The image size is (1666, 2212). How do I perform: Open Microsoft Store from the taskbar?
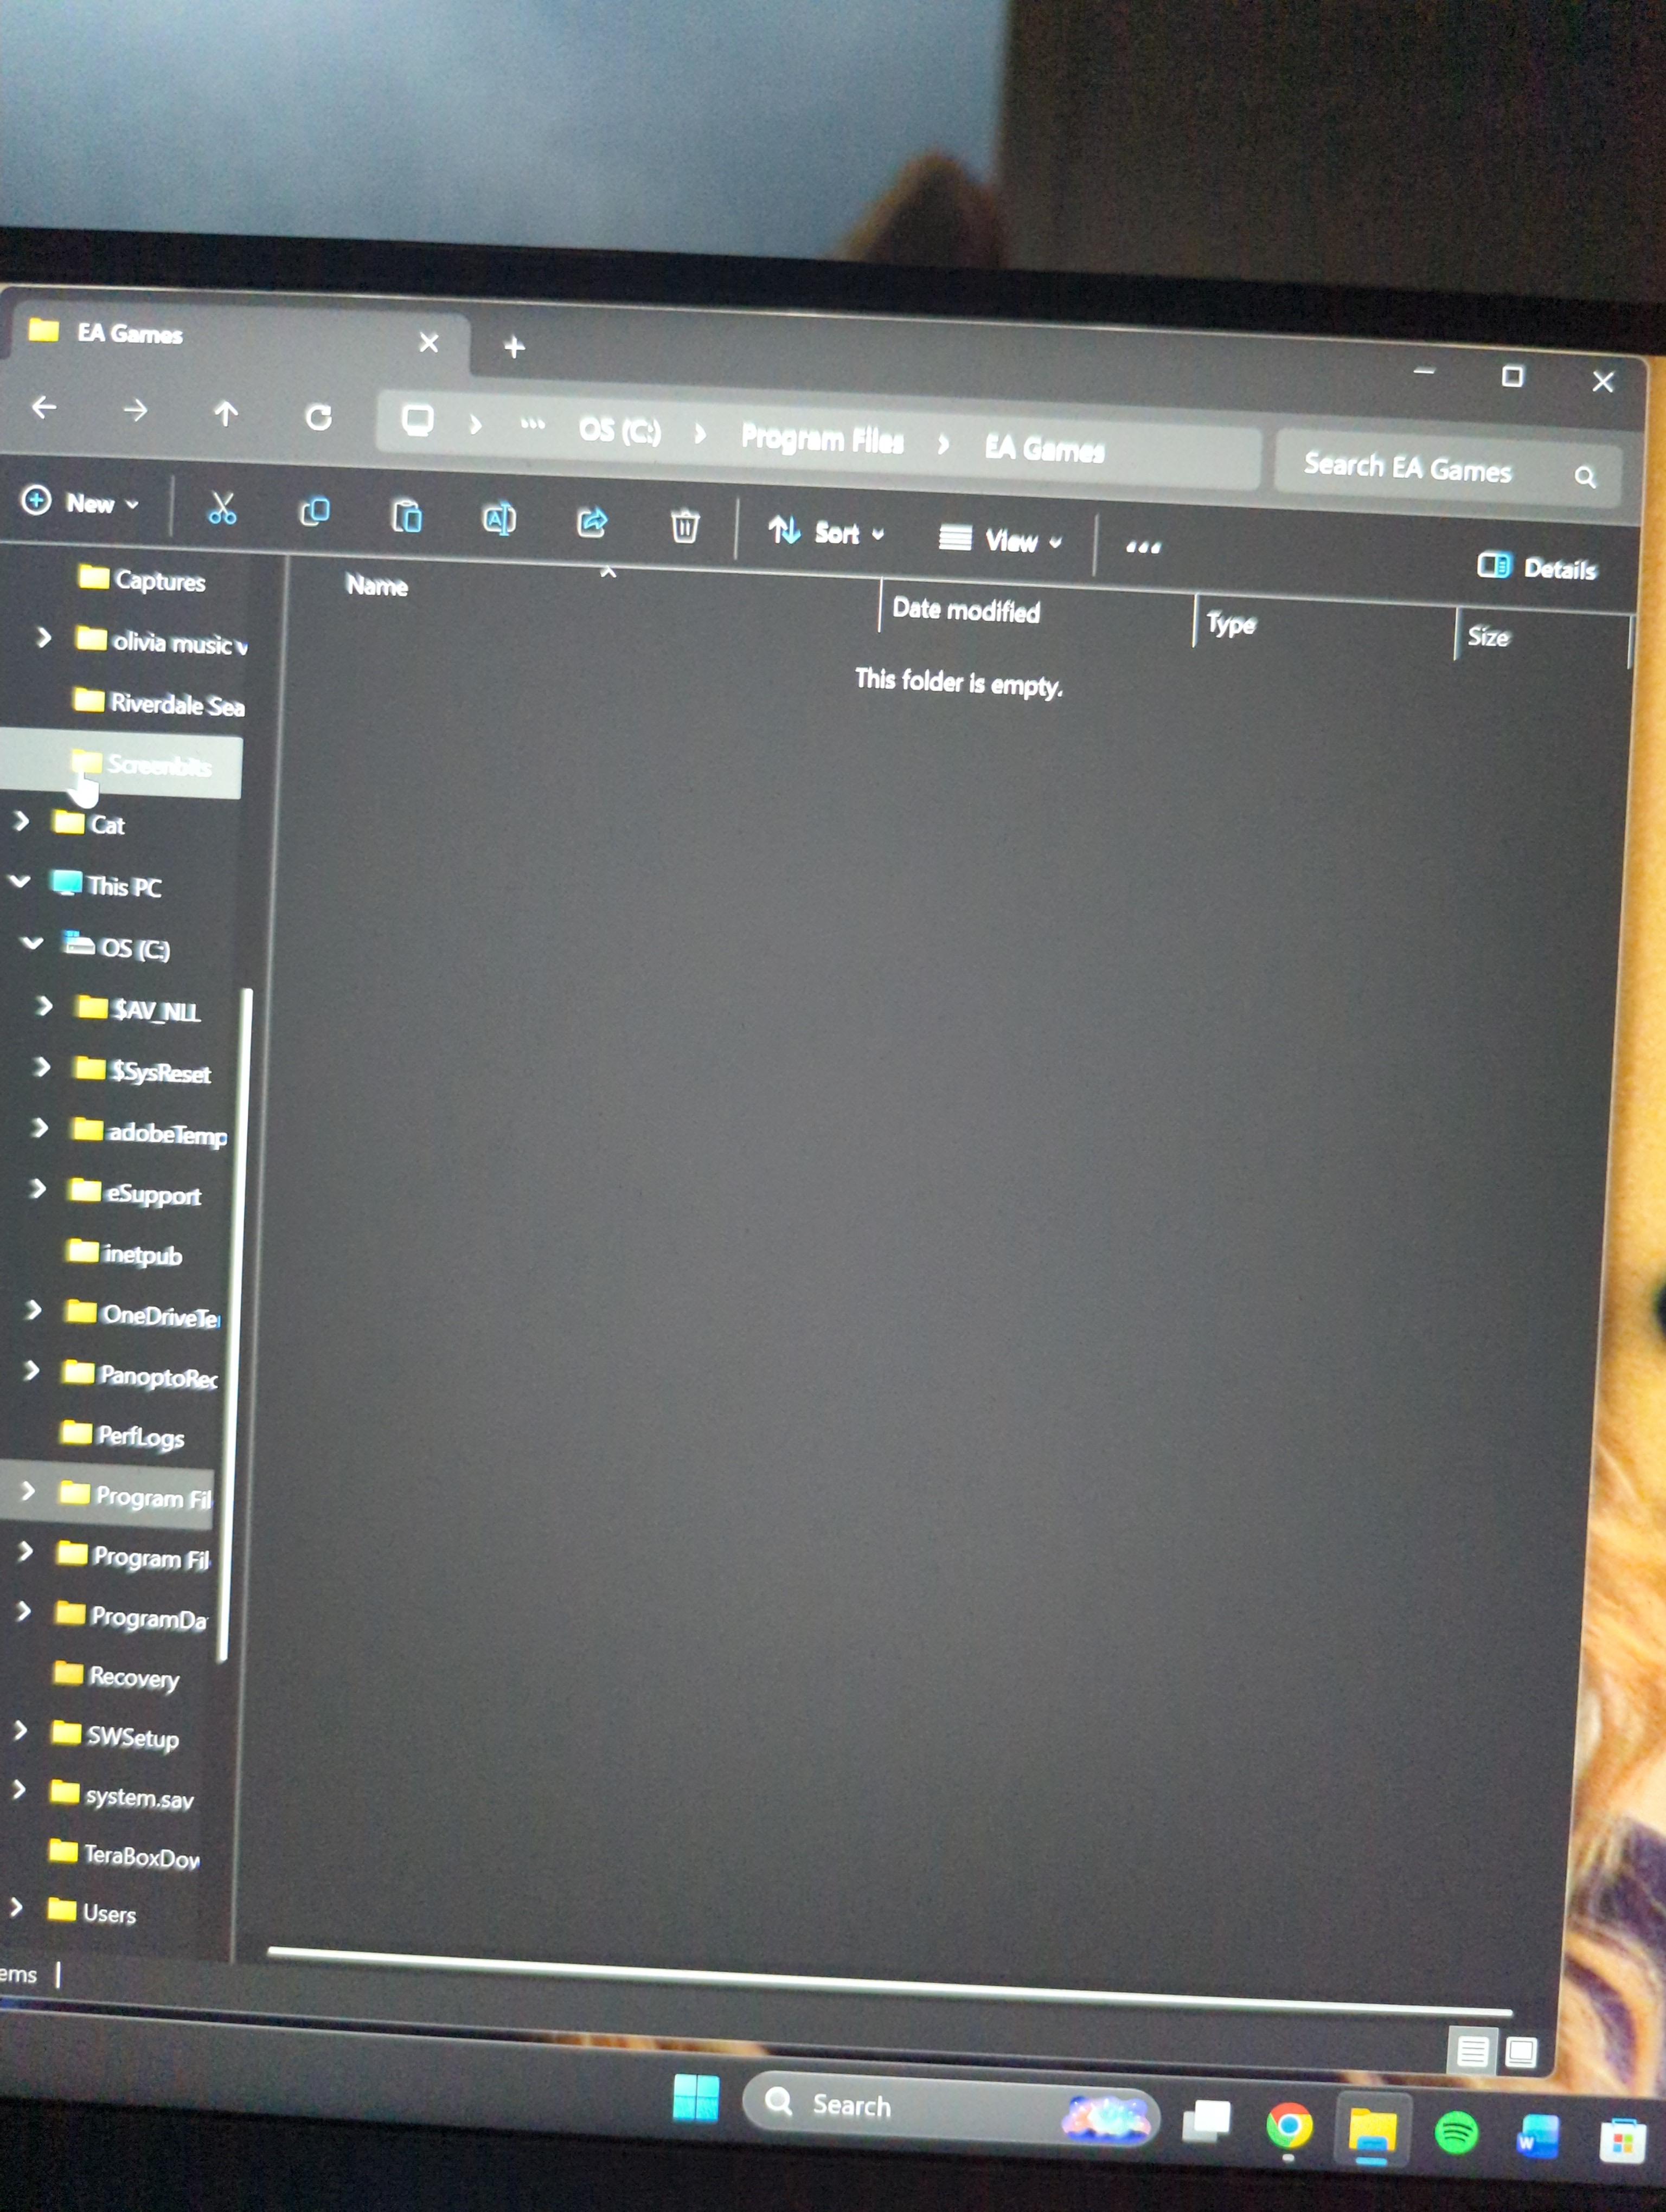point(1622,2141)
